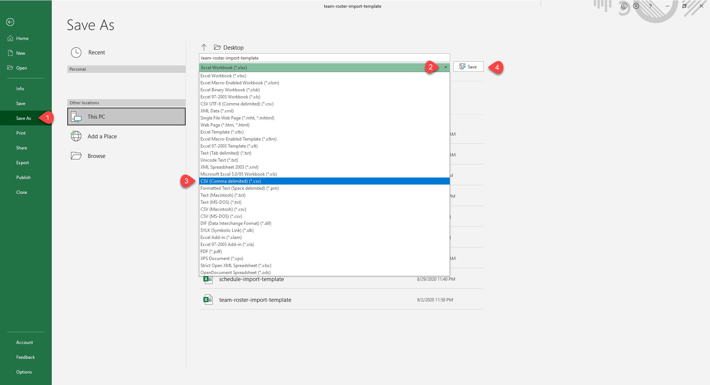Open Account settings
The image size is (710, 385).
click(x=24, y=342)
